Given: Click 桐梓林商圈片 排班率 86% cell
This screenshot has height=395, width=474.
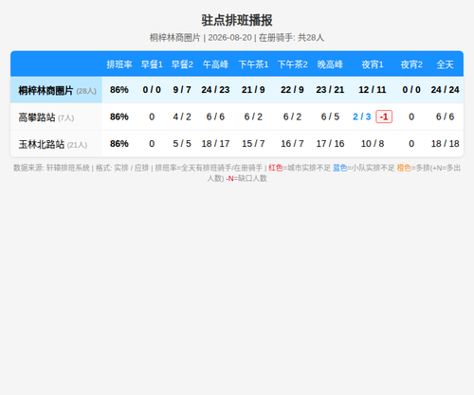Looking at the screenshot, I should pyautogui.click(x=119, y=90).
